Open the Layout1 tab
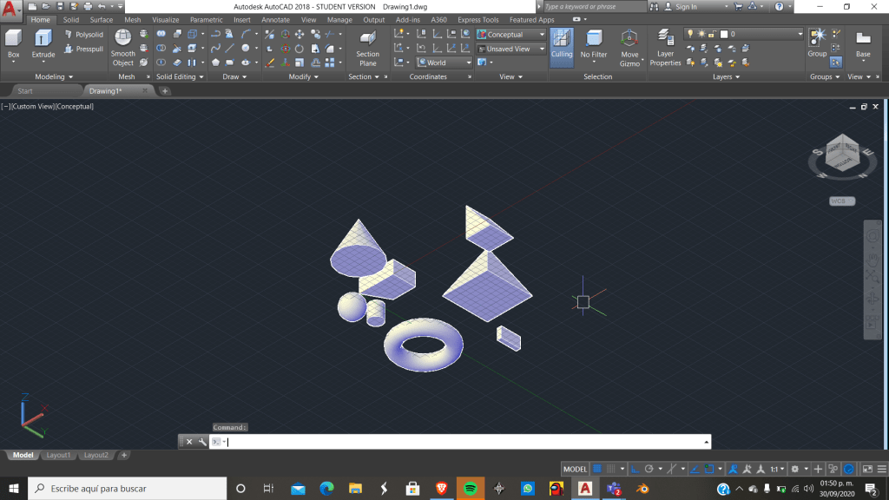The image size is (889, 500). [x=58, y=455]
